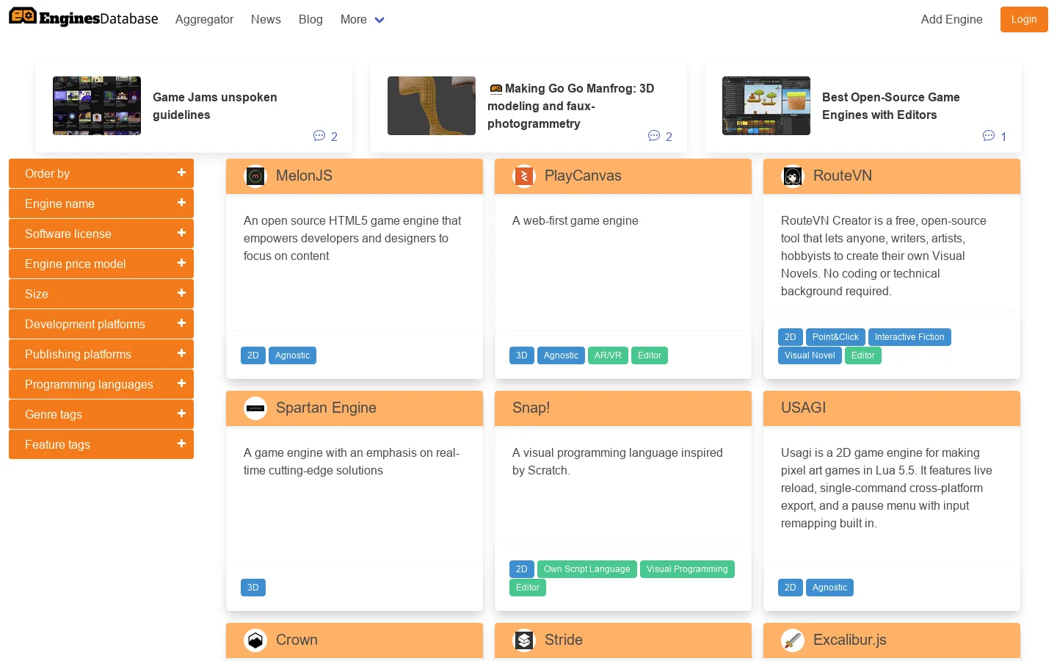Viewport: 1057px width, 661px height.
Task: Open the PlayCanvas engine logo icon
Action: point(524,176)
